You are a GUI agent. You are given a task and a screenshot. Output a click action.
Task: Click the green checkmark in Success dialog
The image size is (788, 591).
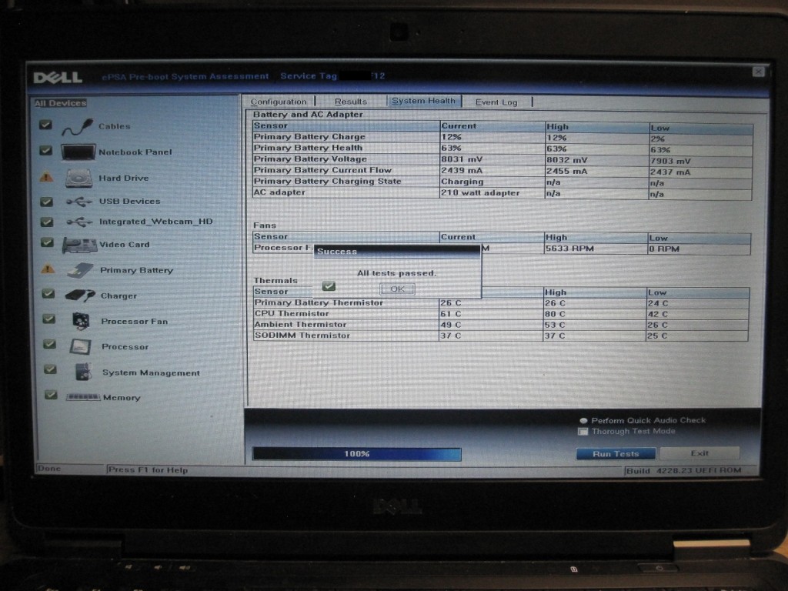click(x=329, y=286)
